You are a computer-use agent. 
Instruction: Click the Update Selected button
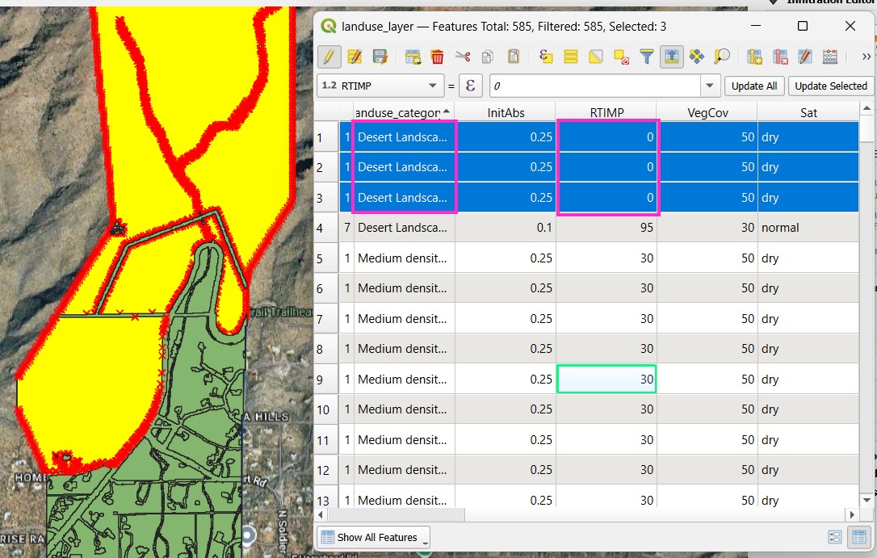pos(830,86)
